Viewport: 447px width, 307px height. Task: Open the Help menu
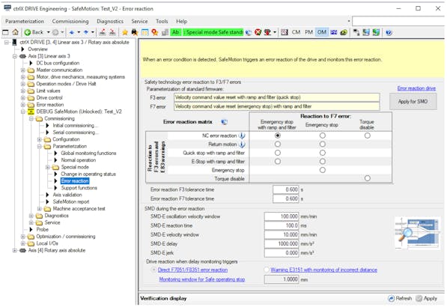181,22
